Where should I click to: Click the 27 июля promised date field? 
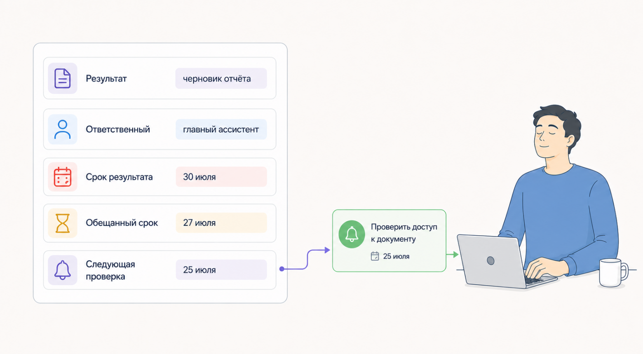tap(221, 223)
